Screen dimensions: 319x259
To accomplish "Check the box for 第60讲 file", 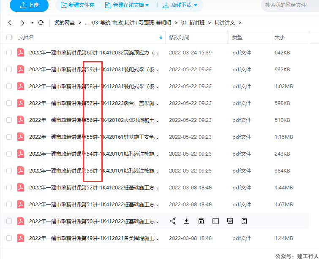I will click(x=9, y=53).
